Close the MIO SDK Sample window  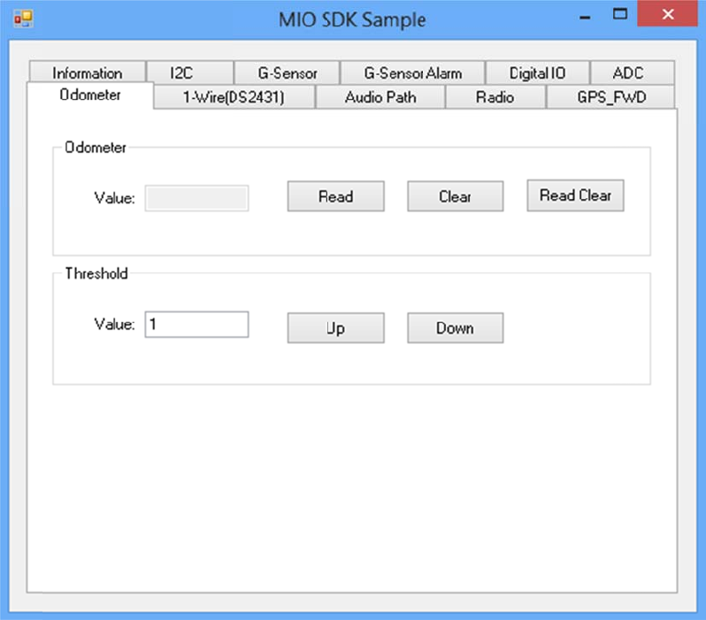(668, 14)
